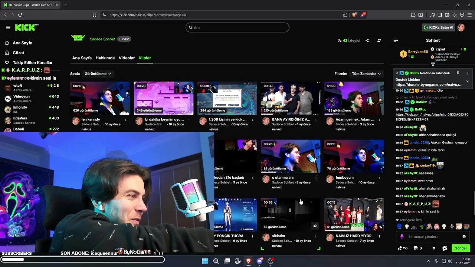The height and width of the screenshot is (267, 475).
Task: Unpin the BotRix pinned message
Action: [x=458, y=73]
